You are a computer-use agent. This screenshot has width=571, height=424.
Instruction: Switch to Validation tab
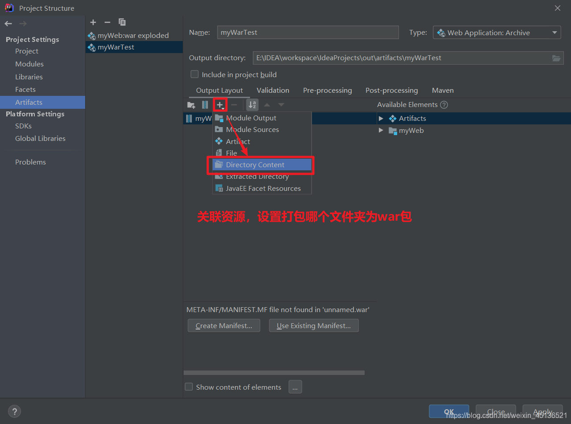click(273, 90)
